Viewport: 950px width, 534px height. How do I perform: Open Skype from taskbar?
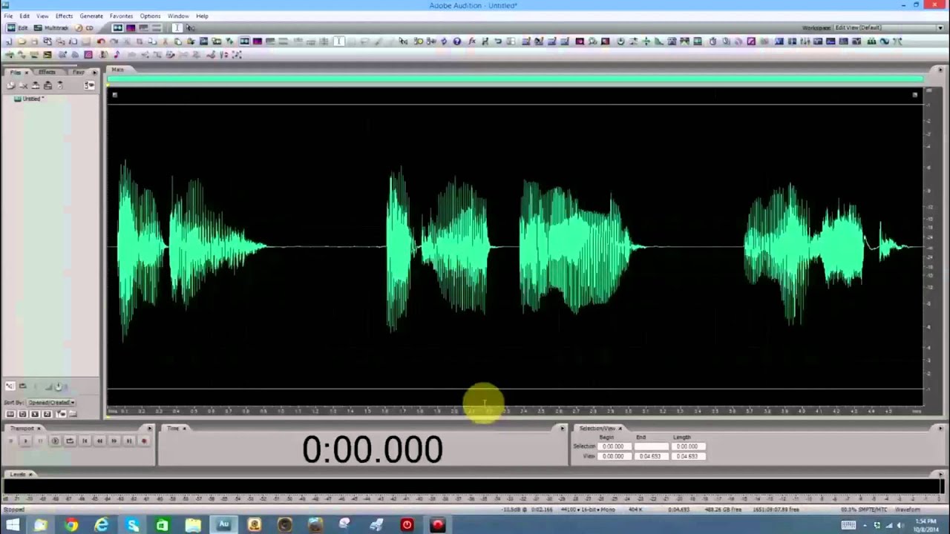(x=132, y=525)
